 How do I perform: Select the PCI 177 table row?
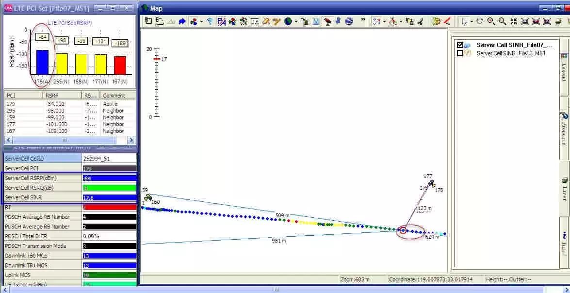click(x=70, y=124)
